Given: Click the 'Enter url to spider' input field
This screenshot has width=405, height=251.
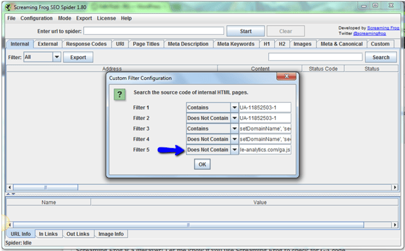Looking at the screenshot, I should [x=154, y=31].
